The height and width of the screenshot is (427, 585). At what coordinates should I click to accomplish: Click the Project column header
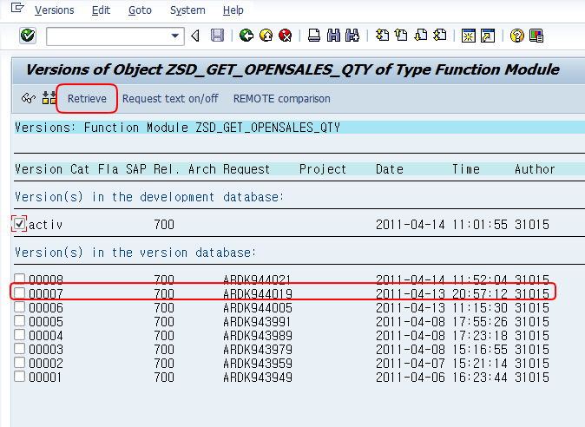click(323, 169)
